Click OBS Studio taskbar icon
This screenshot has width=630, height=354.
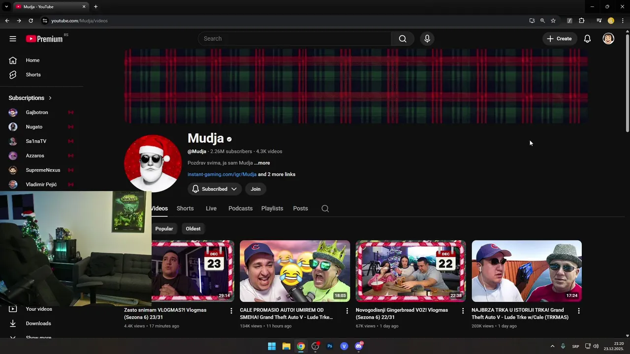[x=315, y=346]
